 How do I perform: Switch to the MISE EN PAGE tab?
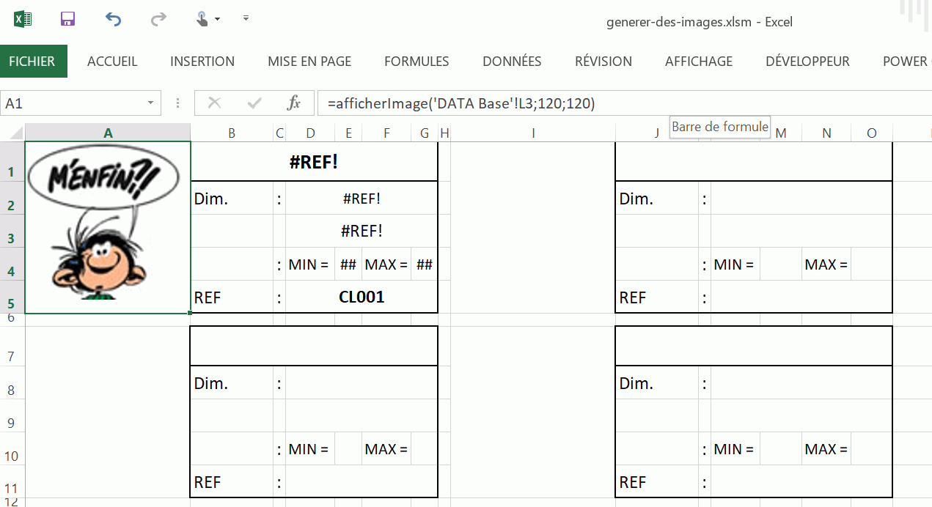click(x=309, y=62)
